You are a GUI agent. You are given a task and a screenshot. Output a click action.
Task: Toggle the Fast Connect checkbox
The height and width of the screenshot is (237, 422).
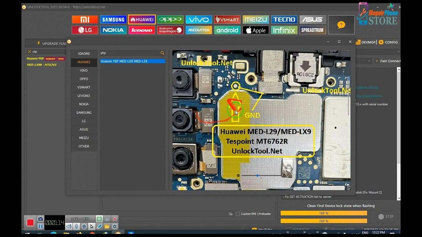tap(377, 61)
